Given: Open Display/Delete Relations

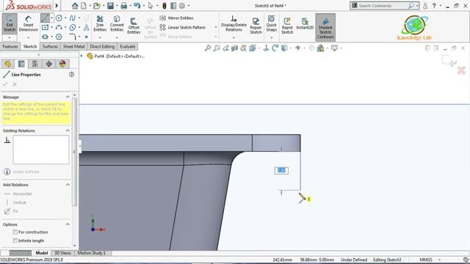Looking at the screenshot, I should pyautogui.click(x=234, y=23).
